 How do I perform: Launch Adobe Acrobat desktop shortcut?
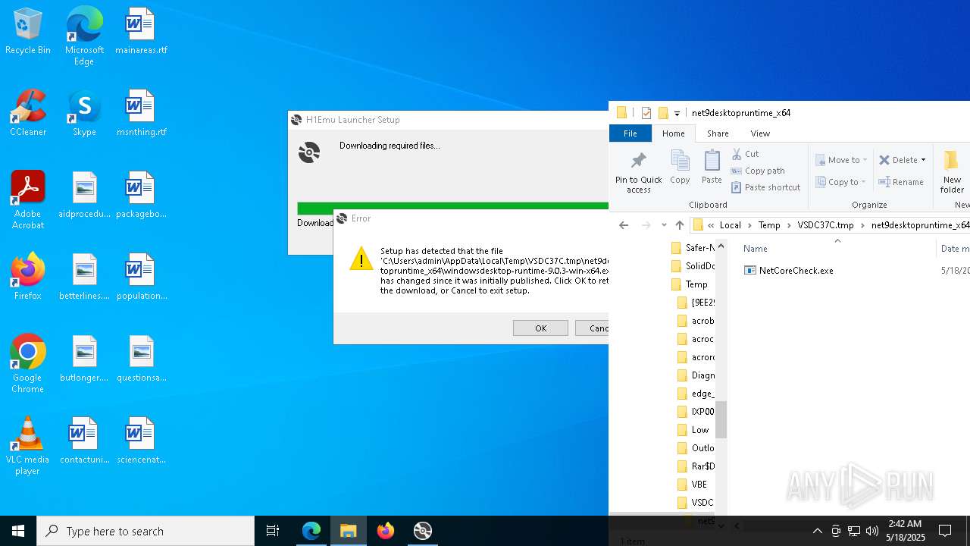click(28, 200)
